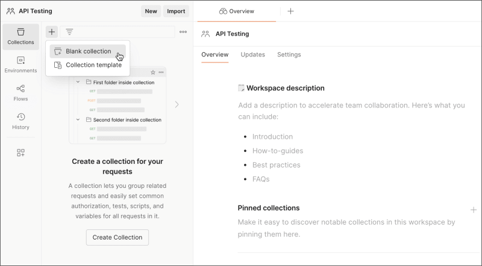The width and height of the screenshot is (482, 266).
Task: Click the workspace icon beside API Testing title
Action: (205, 34)
